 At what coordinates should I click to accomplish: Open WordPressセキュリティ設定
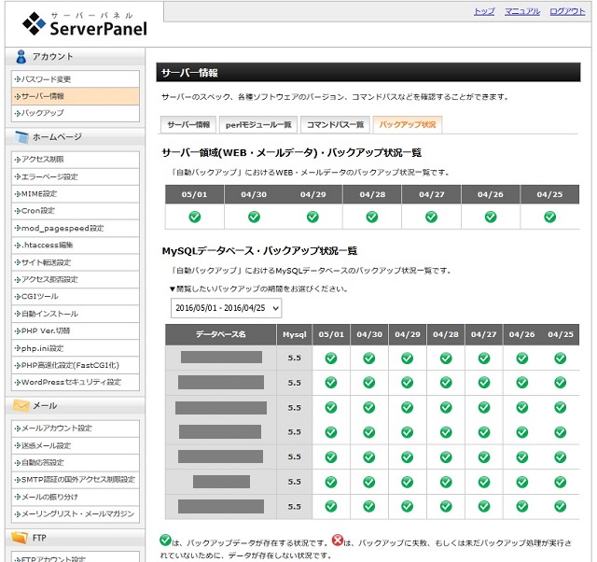click(76, 382)
